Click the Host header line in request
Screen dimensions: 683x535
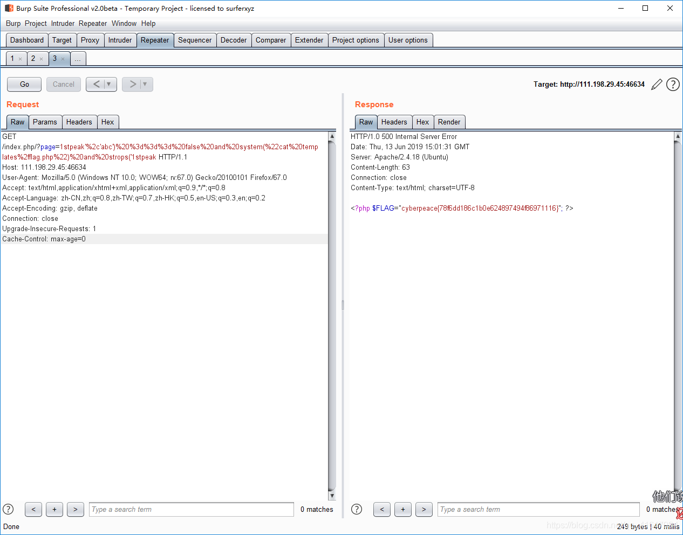[44, 167]
